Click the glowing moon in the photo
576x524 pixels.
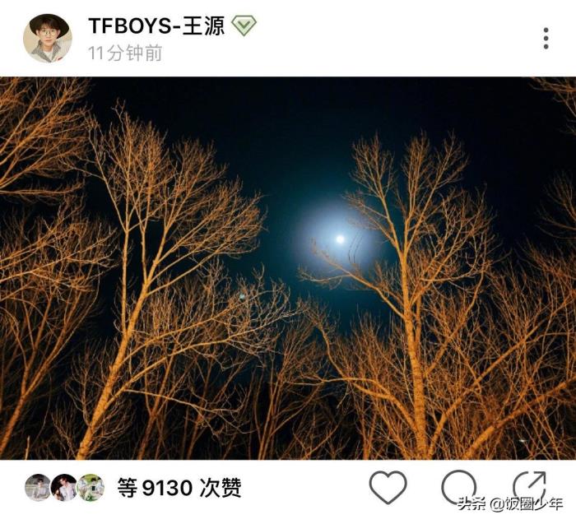(340, 239)
